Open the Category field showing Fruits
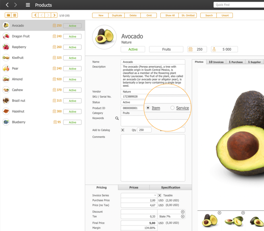264x231 pixels. coord(133,113)
